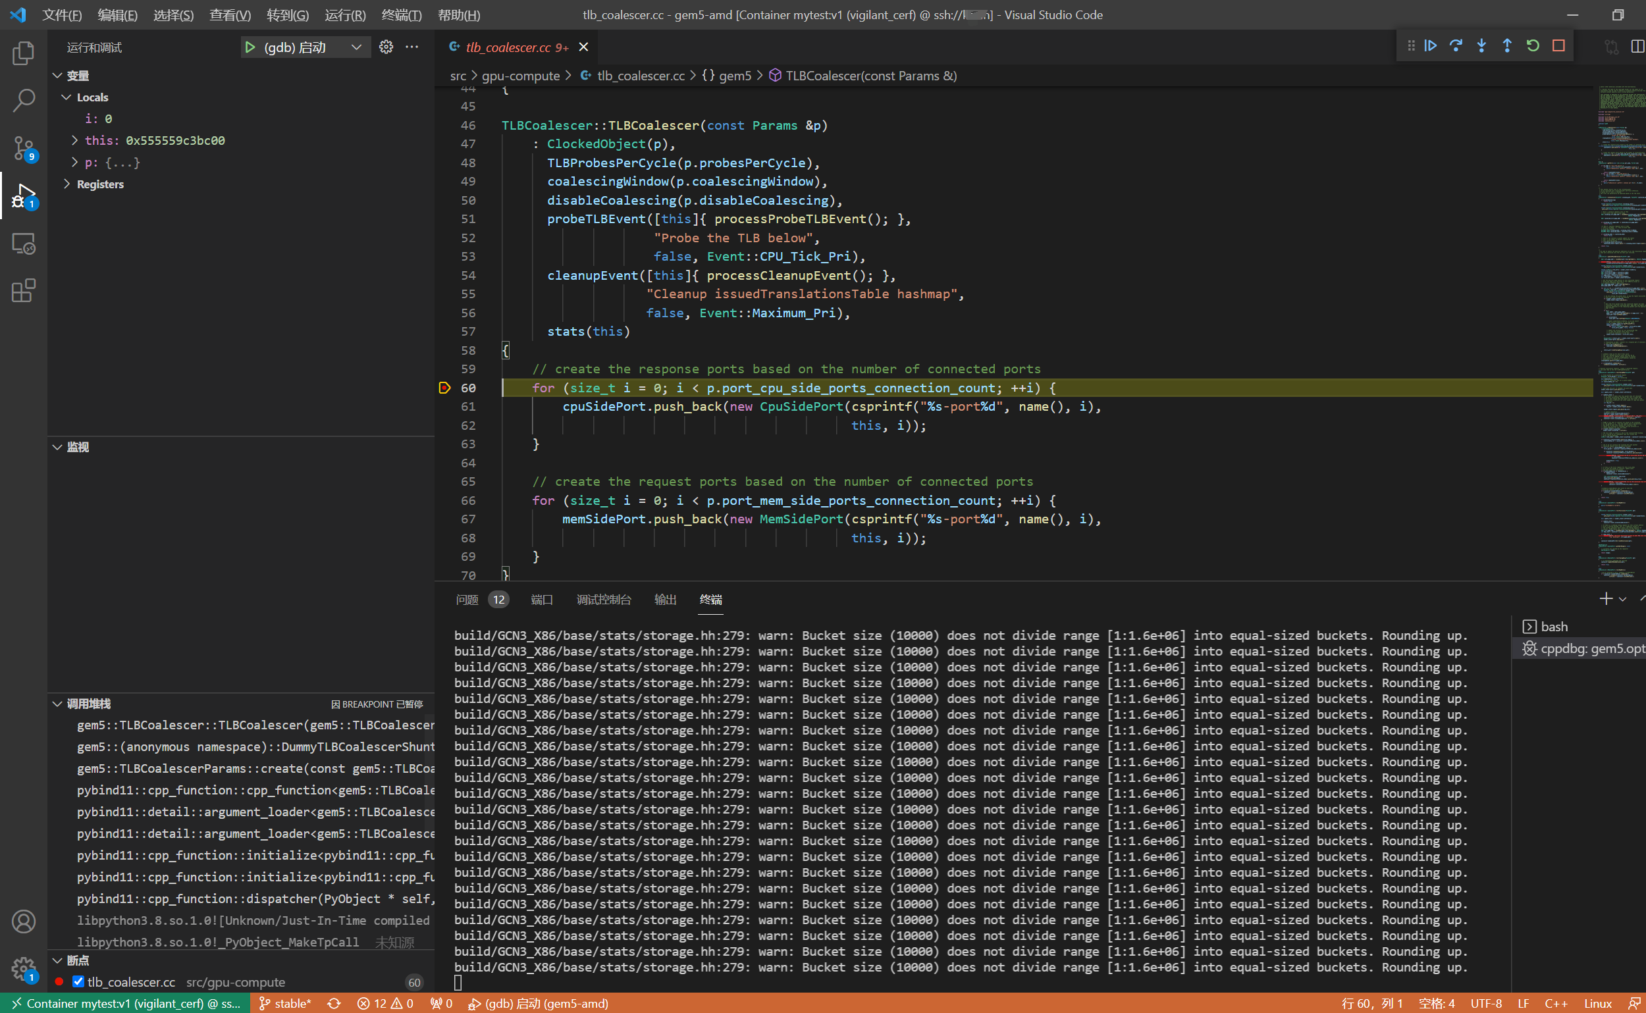
Task: Click Step Into debug arrow
Action: click(1481, 46)
